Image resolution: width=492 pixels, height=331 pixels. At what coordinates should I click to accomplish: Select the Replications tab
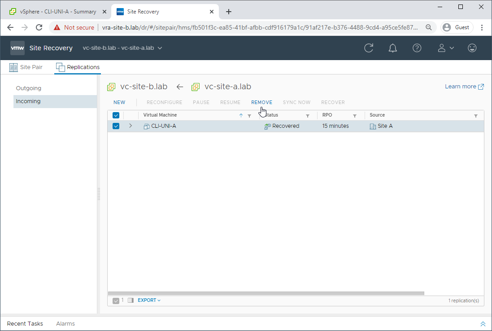coord(78,67)
